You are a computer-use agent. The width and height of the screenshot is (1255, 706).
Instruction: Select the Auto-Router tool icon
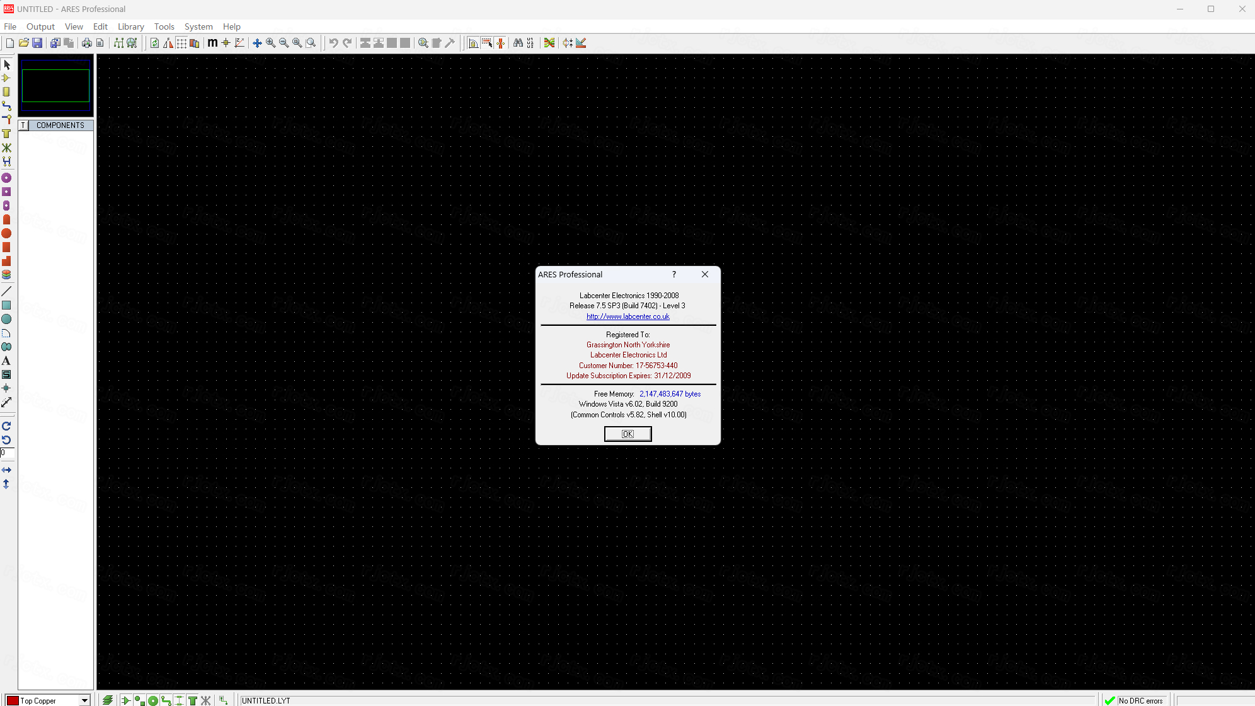click(x=549, y=43)
